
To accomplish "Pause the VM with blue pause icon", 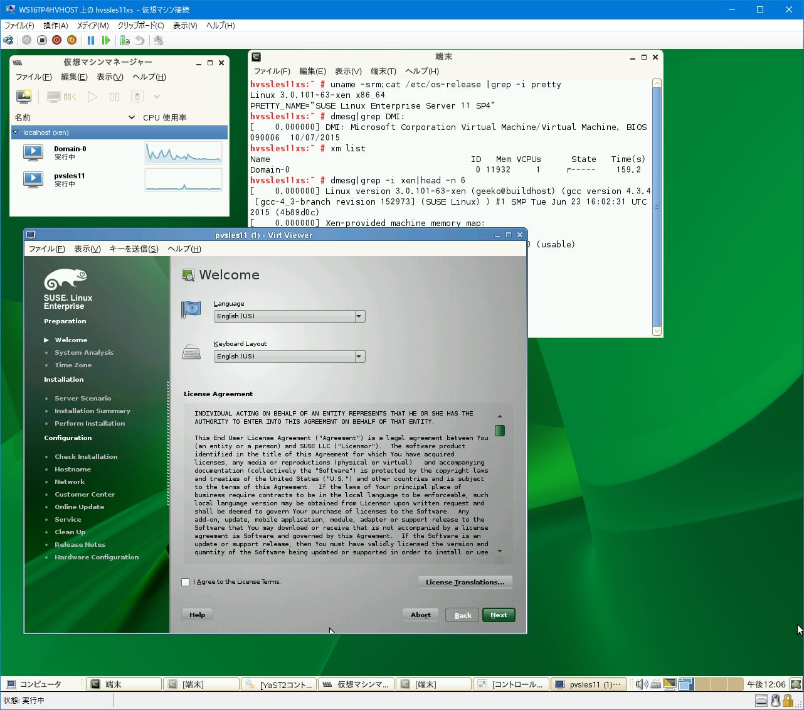I will pyautogui.click(x=91, y=40).
